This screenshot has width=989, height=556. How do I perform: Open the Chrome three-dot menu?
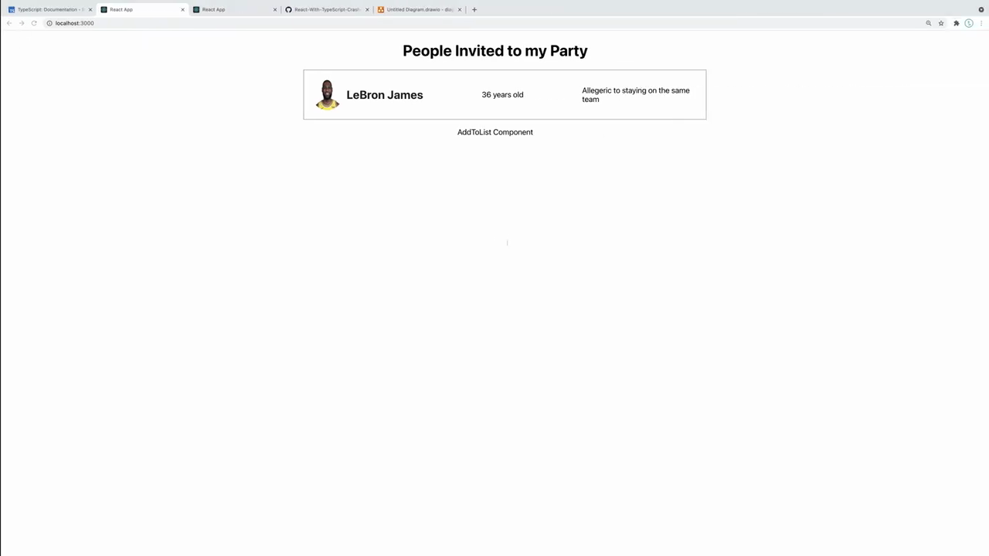(x=981, y=23)
